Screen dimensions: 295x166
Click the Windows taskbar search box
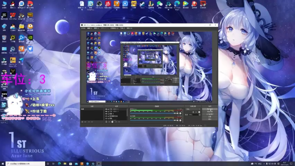click(x=25, y=164)
